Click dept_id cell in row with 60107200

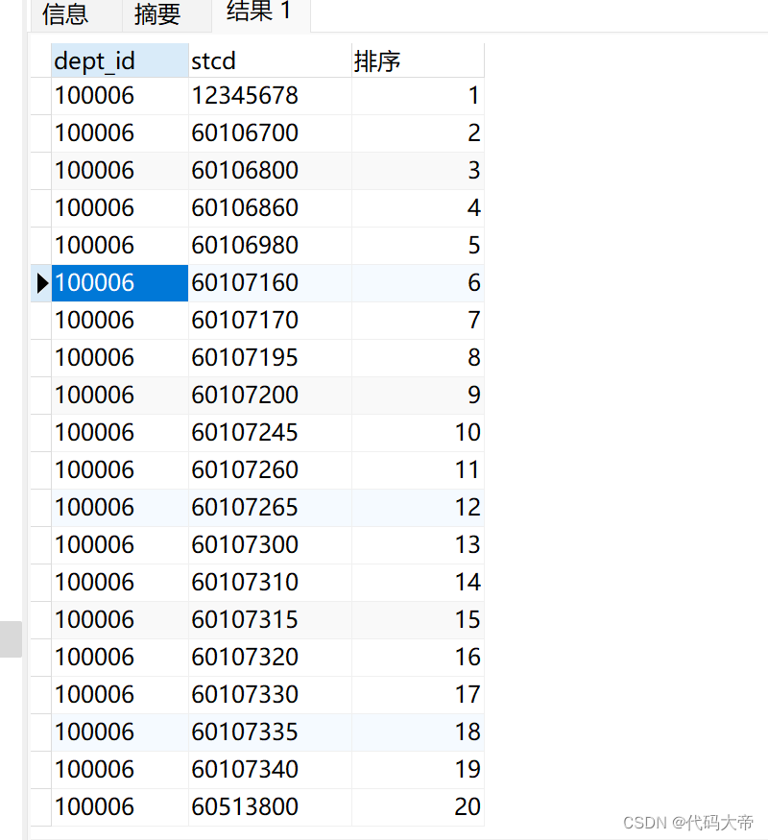click(x=120, y=396)
